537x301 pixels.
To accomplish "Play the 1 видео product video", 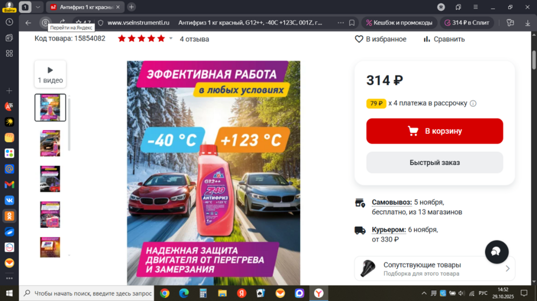I will [50, 74].
